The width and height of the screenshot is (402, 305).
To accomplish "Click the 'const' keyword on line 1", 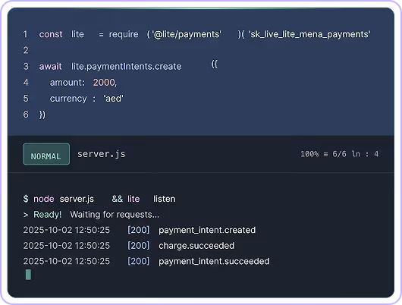I will (x=51, y=34).
